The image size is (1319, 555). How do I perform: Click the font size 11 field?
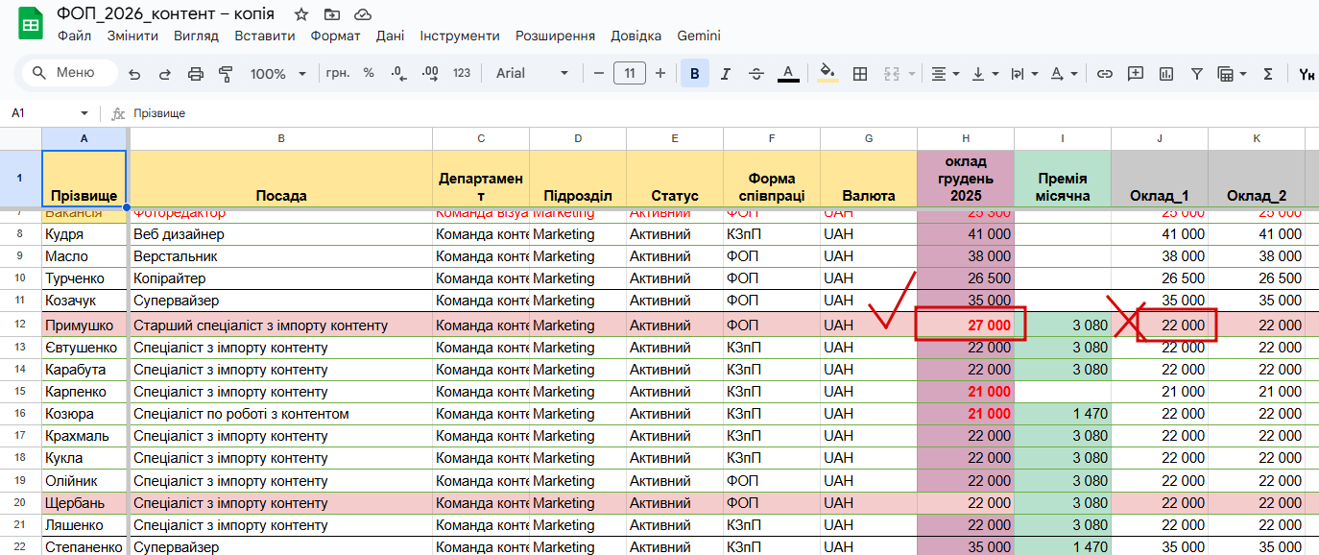(630, 73)
